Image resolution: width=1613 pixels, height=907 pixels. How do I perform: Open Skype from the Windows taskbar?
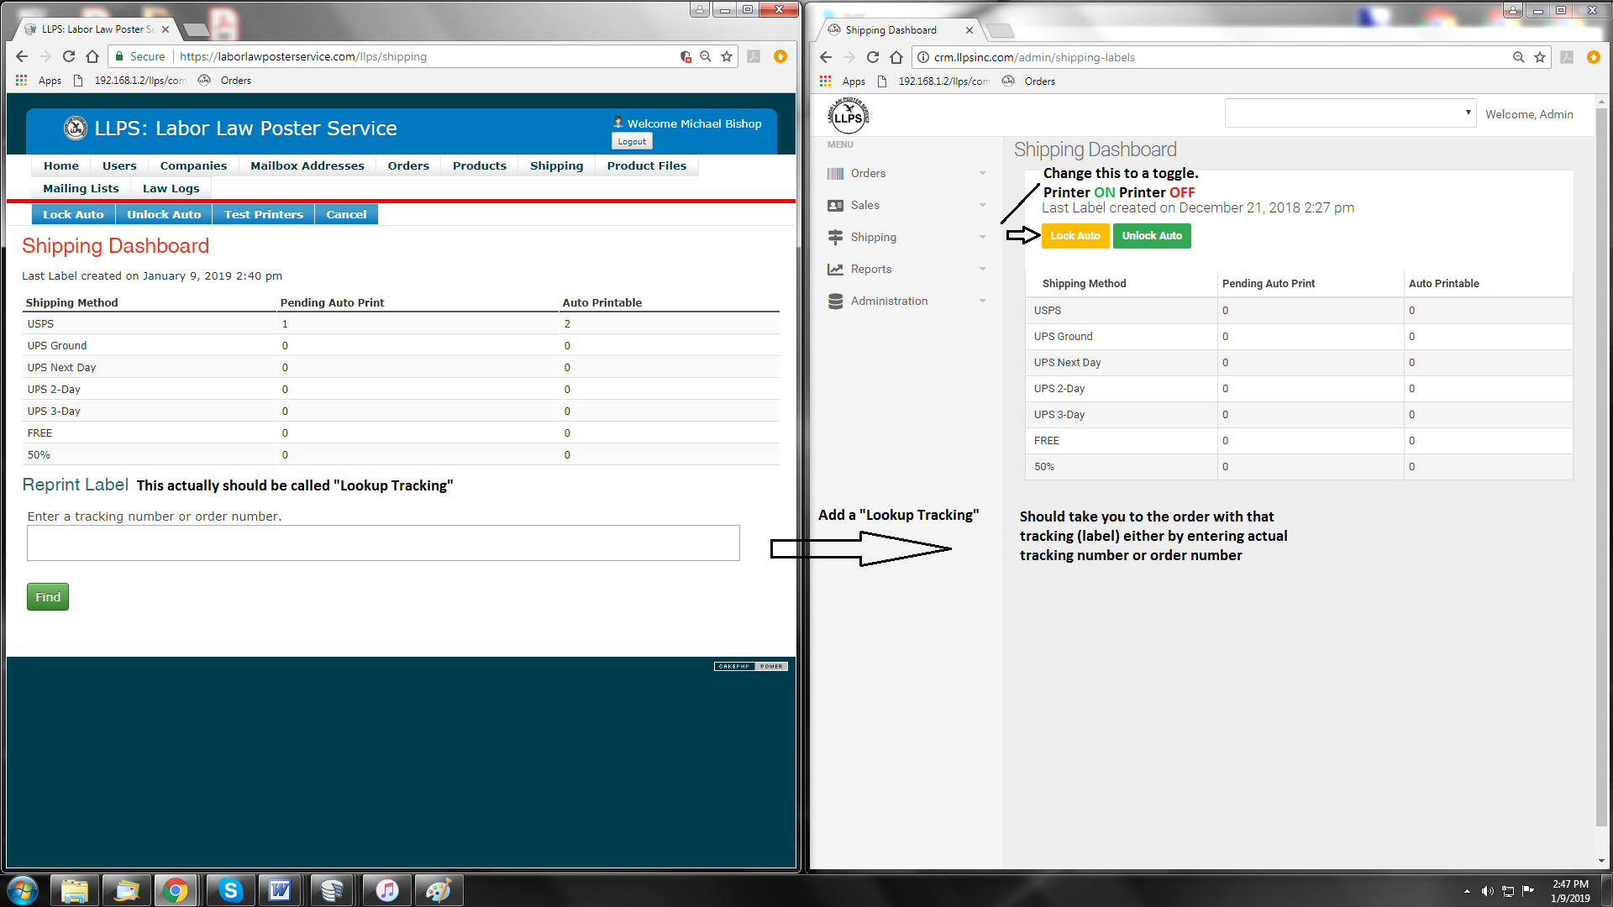coord(230,890)
